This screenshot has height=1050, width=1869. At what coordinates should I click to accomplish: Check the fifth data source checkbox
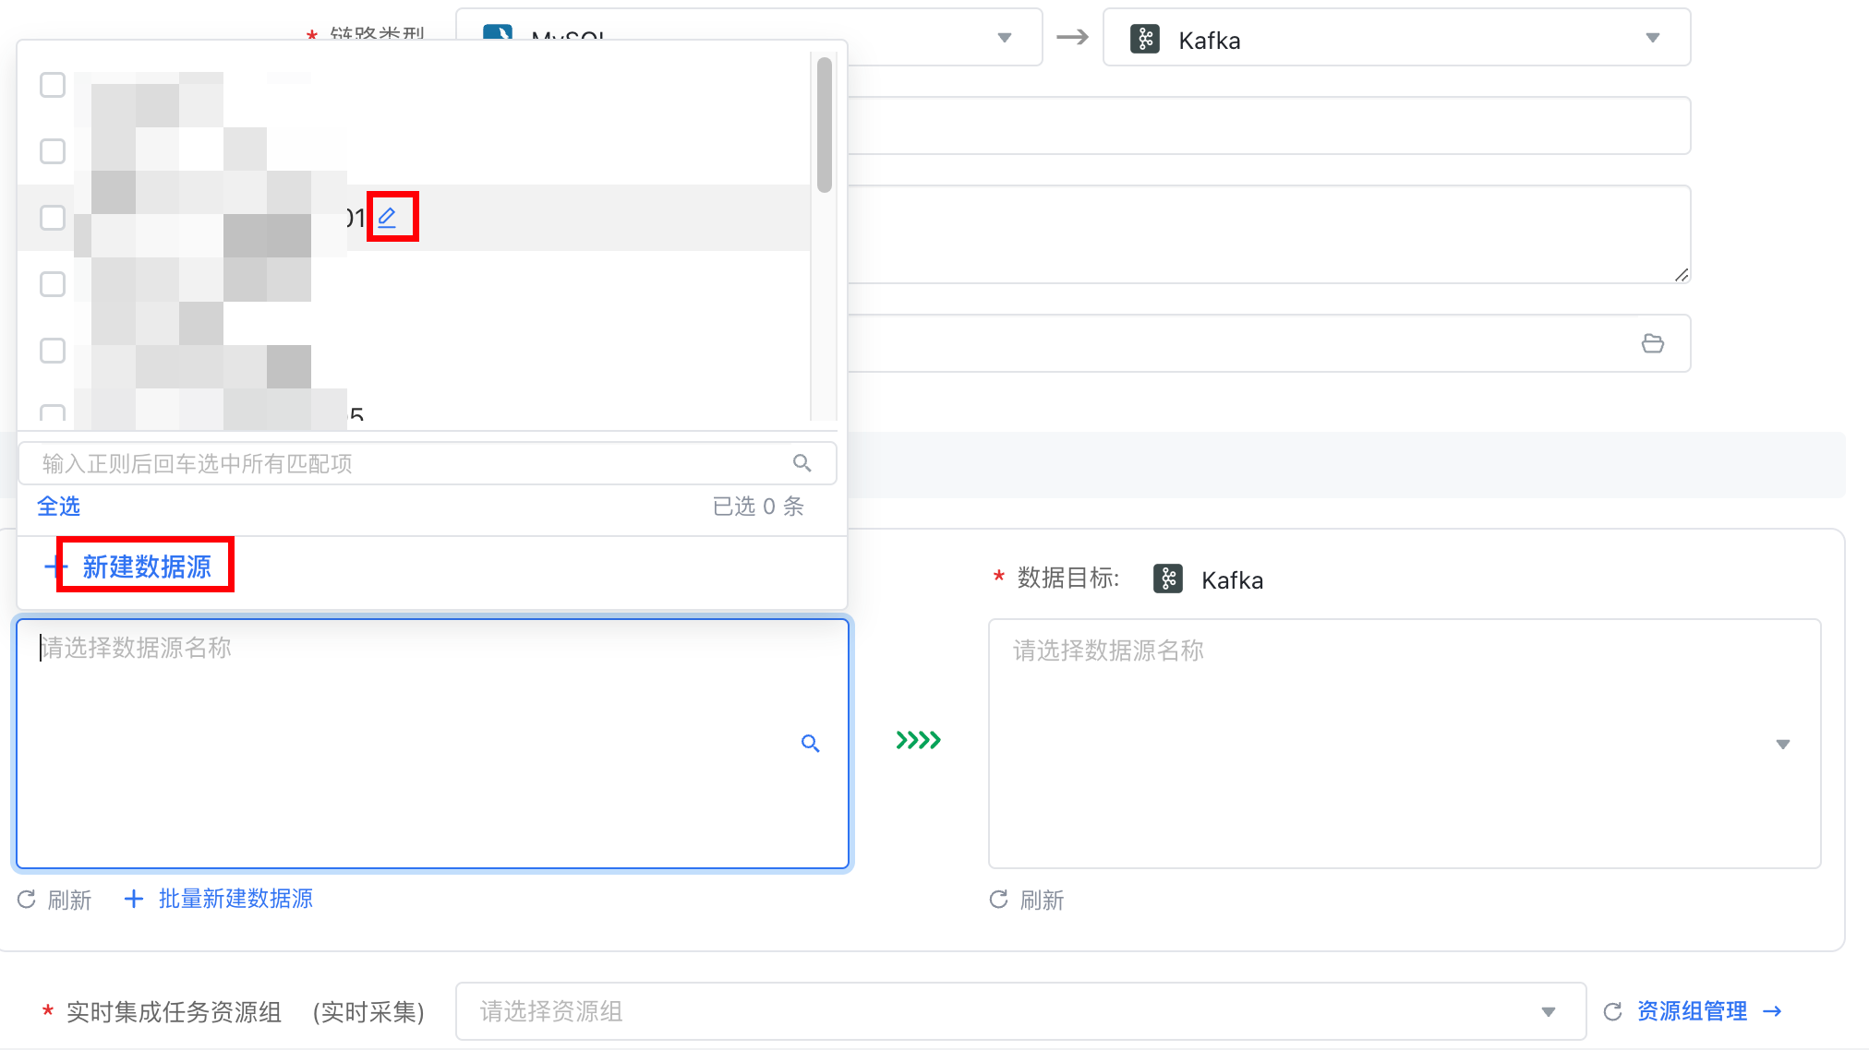pyautogui.click(x=53, y=351)
